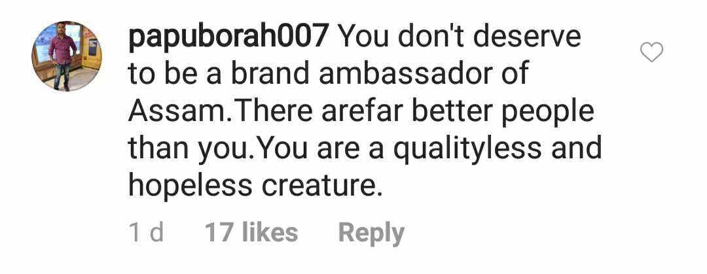Select the 1 d timestamp
The height and width of the screenshot is (274, 707).
145,233
